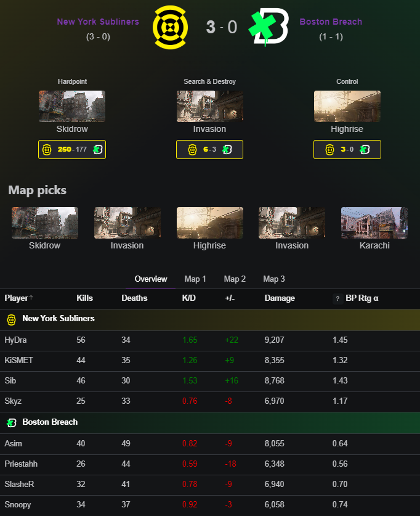The width and height of the screenshot is (420, 516).
Task: Switch to the Map 3 tab
Action: pos(274,279)
